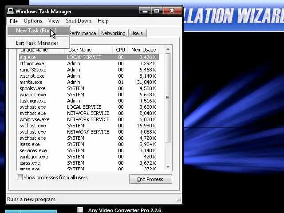Image resolution: width=284 pixels, height=213 pixels.
Task: Select the wscript.exe process
Action: 89,76
